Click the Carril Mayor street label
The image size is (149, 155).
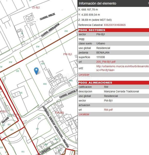[x=68, y=94]
